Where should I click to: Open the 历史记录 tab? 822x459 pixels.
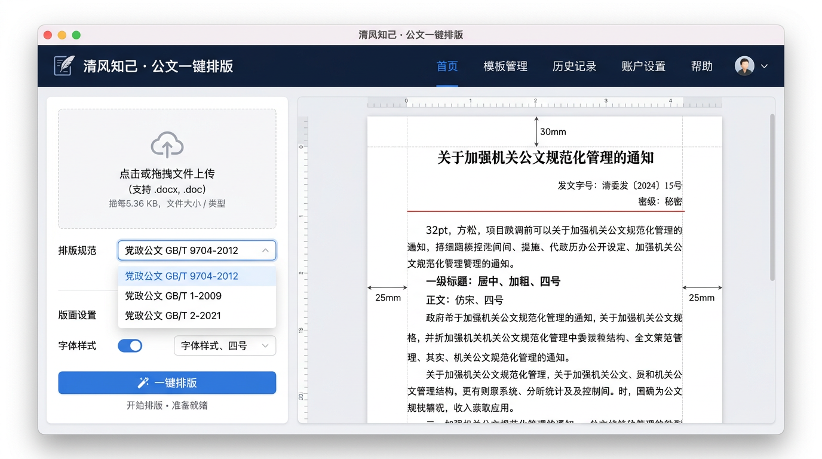574,66
